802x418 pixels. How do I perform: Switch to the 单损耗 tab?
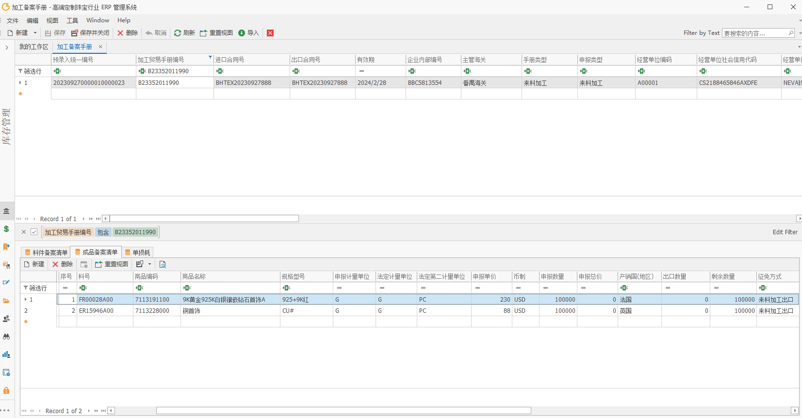[x=138, y=252]
